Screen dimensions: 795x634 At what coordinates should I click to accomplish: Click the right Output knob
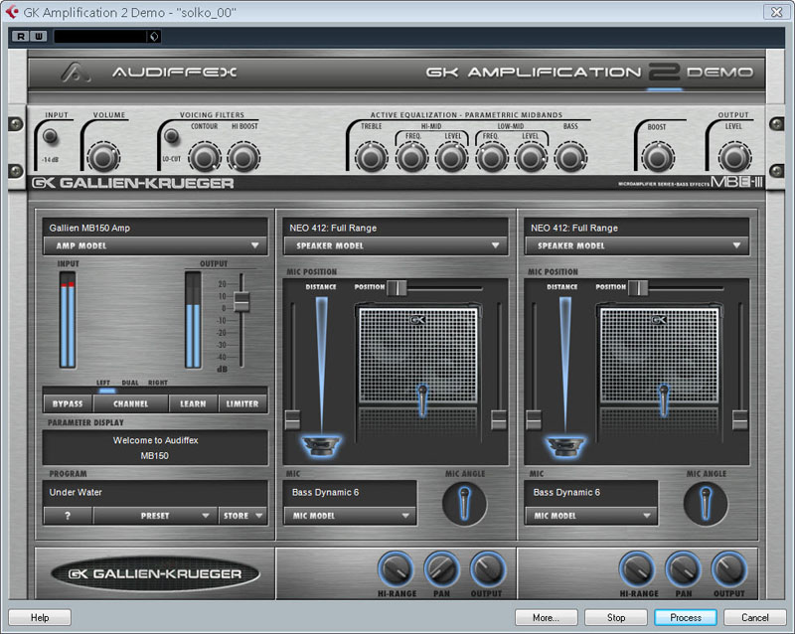[729, 569]
